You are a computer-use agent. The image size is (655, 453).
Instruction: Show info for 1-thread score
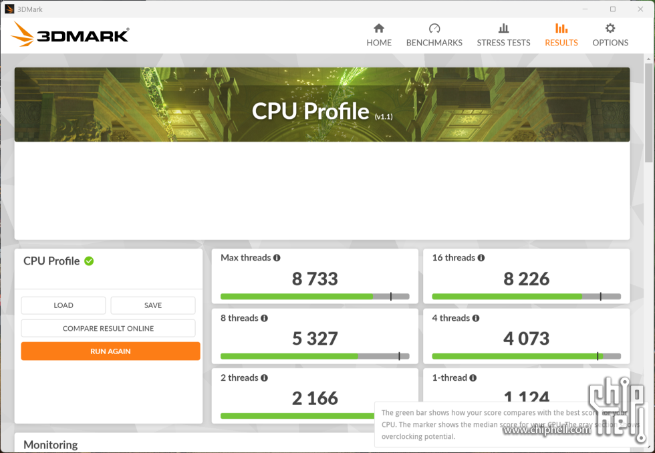(473, 378)
